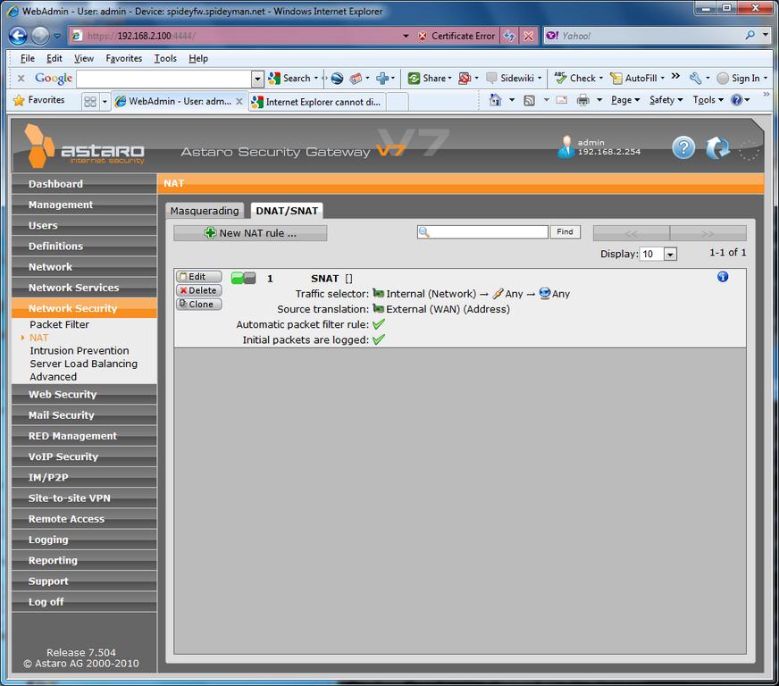Click the browser Back arrow button
The image size is (779, 686).
click(18, 36)
